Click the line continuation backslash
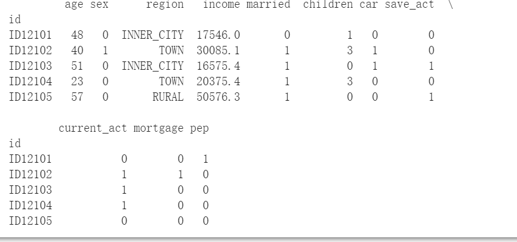The image size is (517, 242). [x=451, y=5]
